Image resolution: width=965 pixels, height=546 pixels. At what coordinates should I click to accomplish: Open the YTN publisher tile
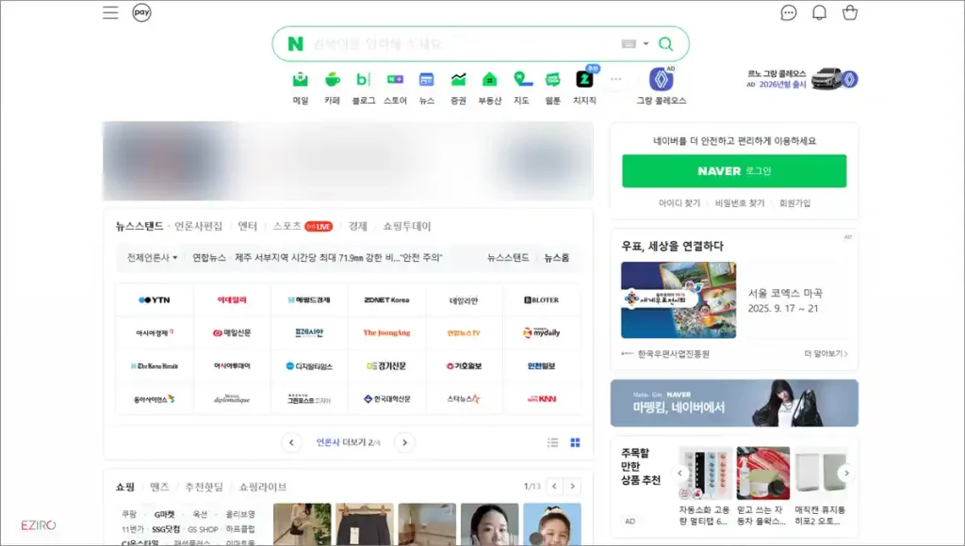(x=155, y=300)
